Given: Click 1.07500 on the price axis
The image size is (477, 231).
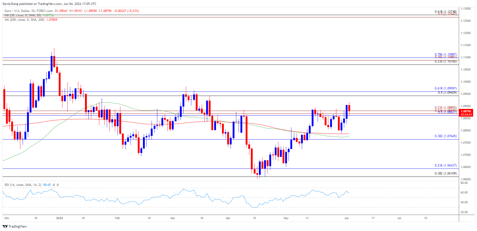Looking at the screenshot, I should [x=466, y=143].
